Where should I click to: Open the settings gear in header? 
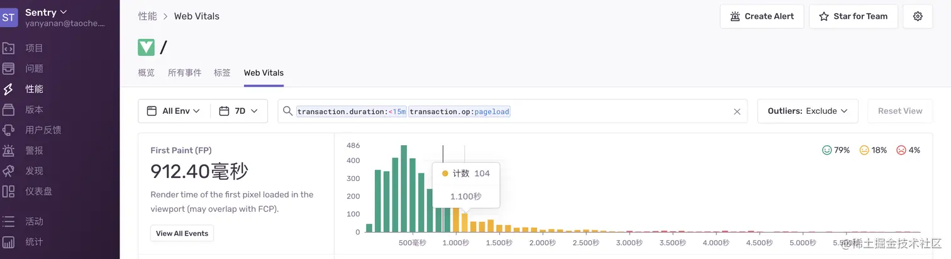point(918,16)
